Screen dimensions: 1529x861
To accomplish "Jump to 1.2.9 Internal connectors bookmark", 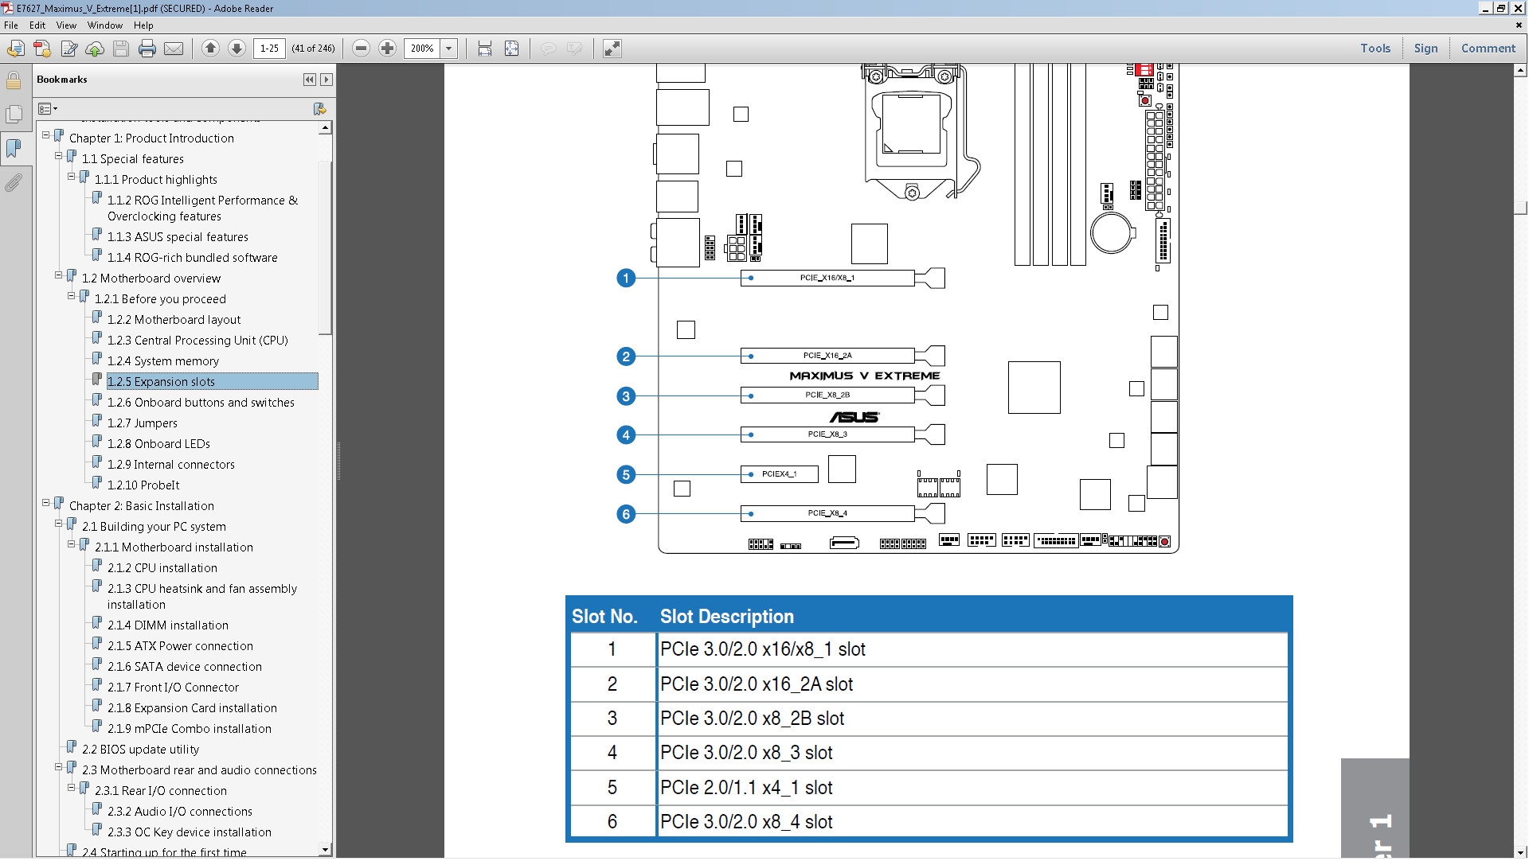I will click(x=170, y=465).
